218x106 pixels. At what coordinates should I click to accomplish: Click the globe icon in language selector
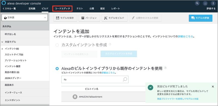click(x=5, y=18)
